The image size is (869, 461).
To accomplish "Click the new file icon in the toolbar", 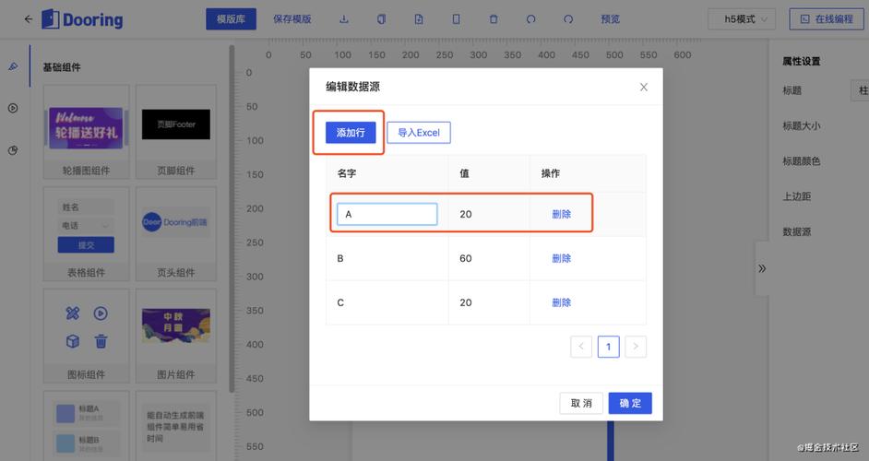I will (419, 19).
